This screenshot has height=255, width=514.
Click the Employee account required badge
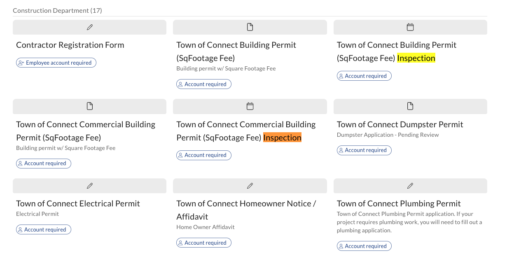56,63
